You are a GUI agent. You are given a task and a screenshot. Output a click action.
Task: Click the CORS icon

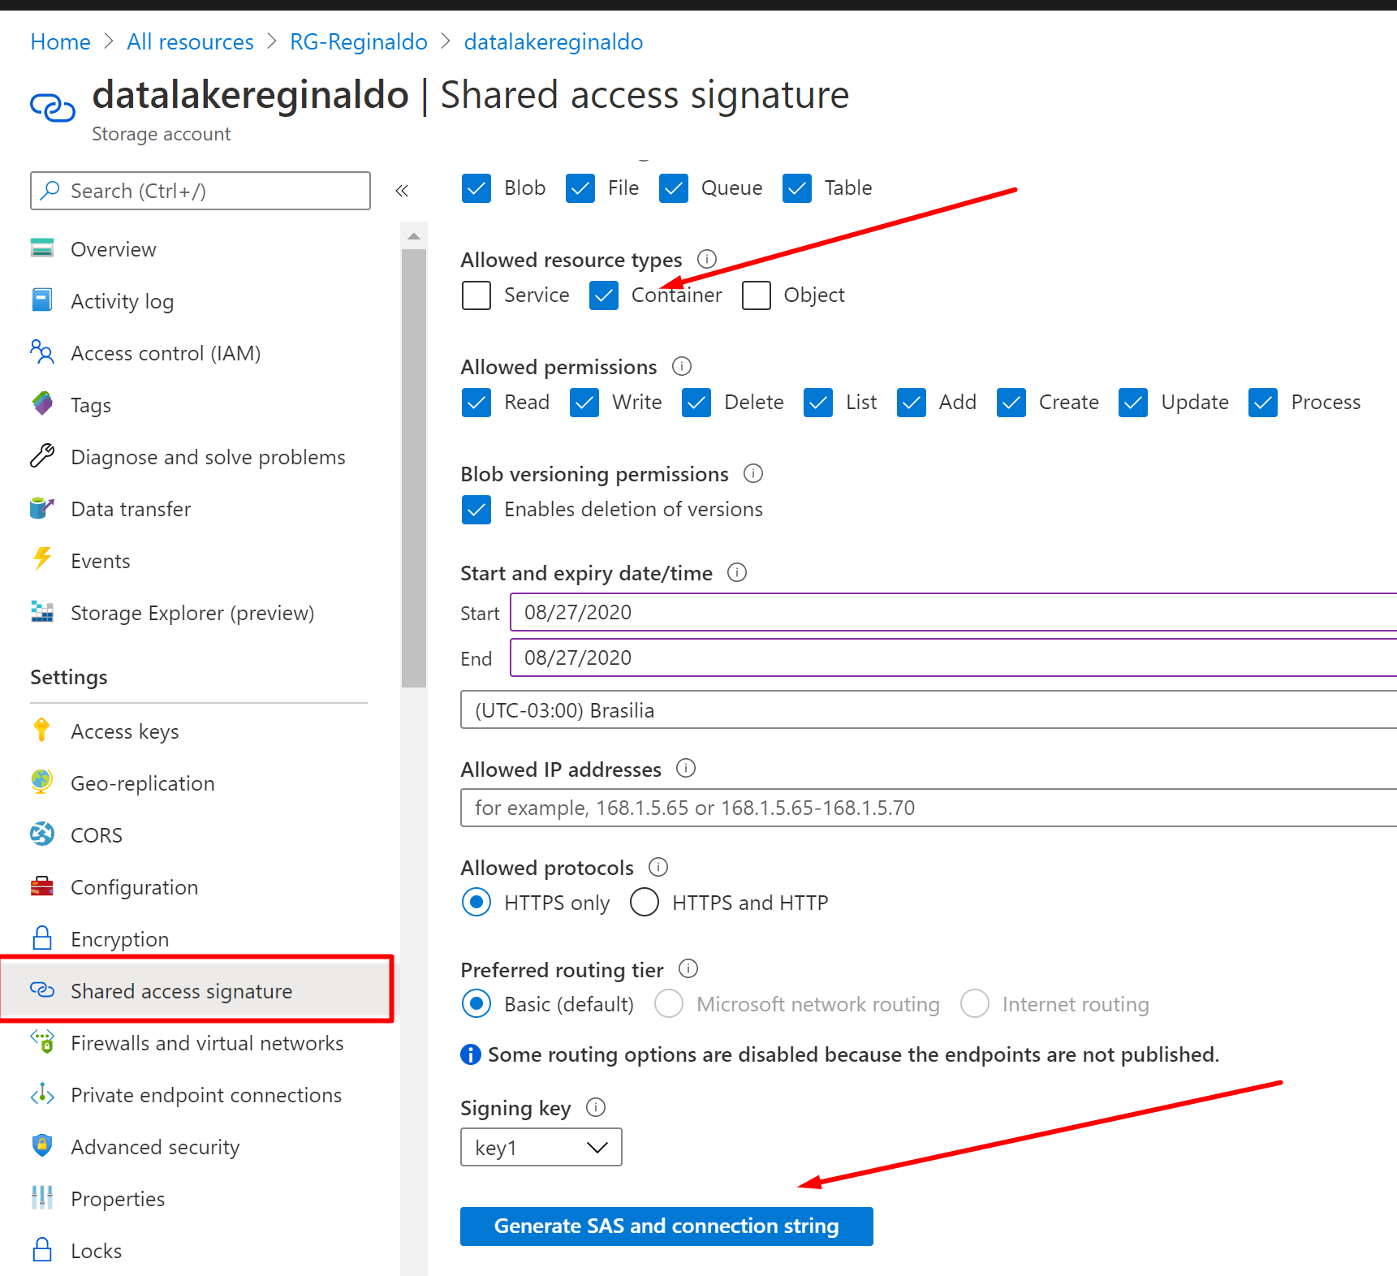(42, 834)
